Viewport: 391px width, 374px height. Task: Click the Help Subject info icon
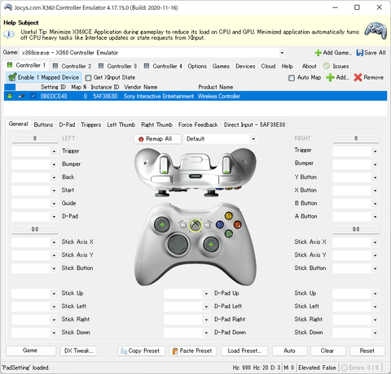point(9,34)
